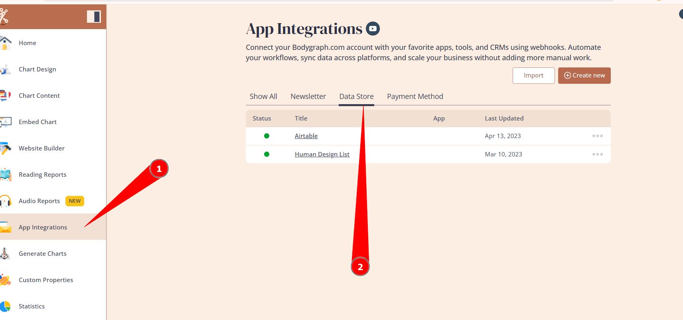Screen dimensions: 683x320
Task: Select the Payment Method tab
Action: coord(415,97)
